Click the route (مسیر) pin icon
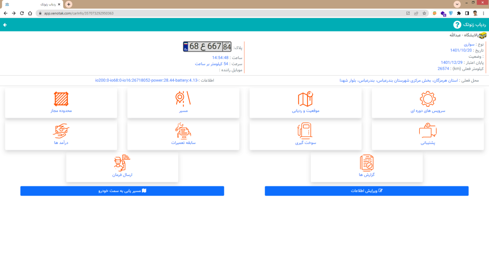Image resolution: width=489 pixels, height=267 pixels. (183, 98)
